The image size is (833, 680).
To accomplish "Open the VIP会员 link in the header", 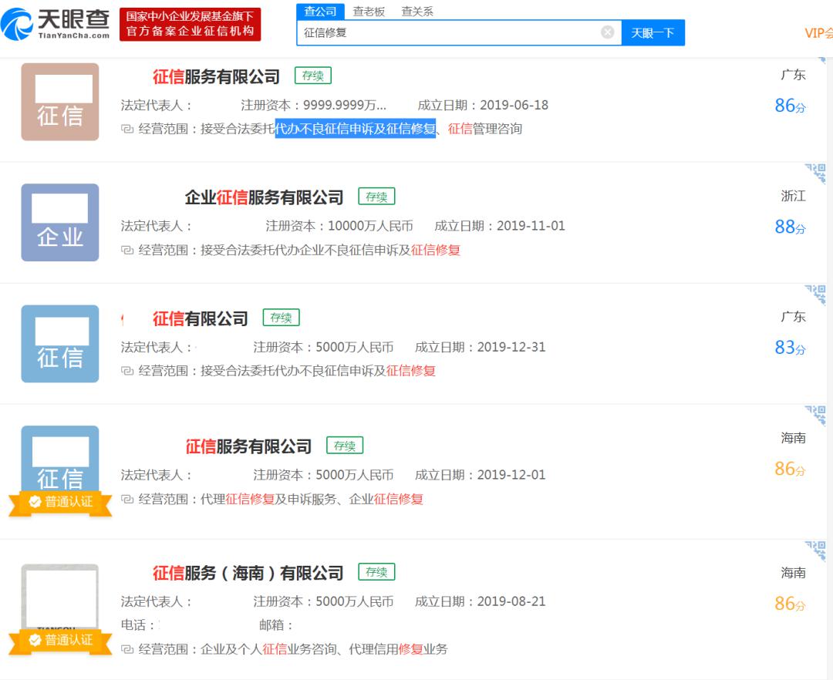I will (x=818, y=33).
